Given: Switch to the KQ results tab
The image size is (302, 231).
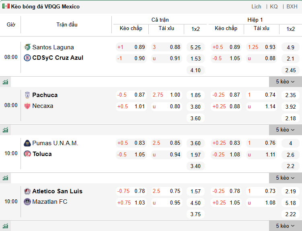Looking at the screenshot, I should tap(274, 6).
